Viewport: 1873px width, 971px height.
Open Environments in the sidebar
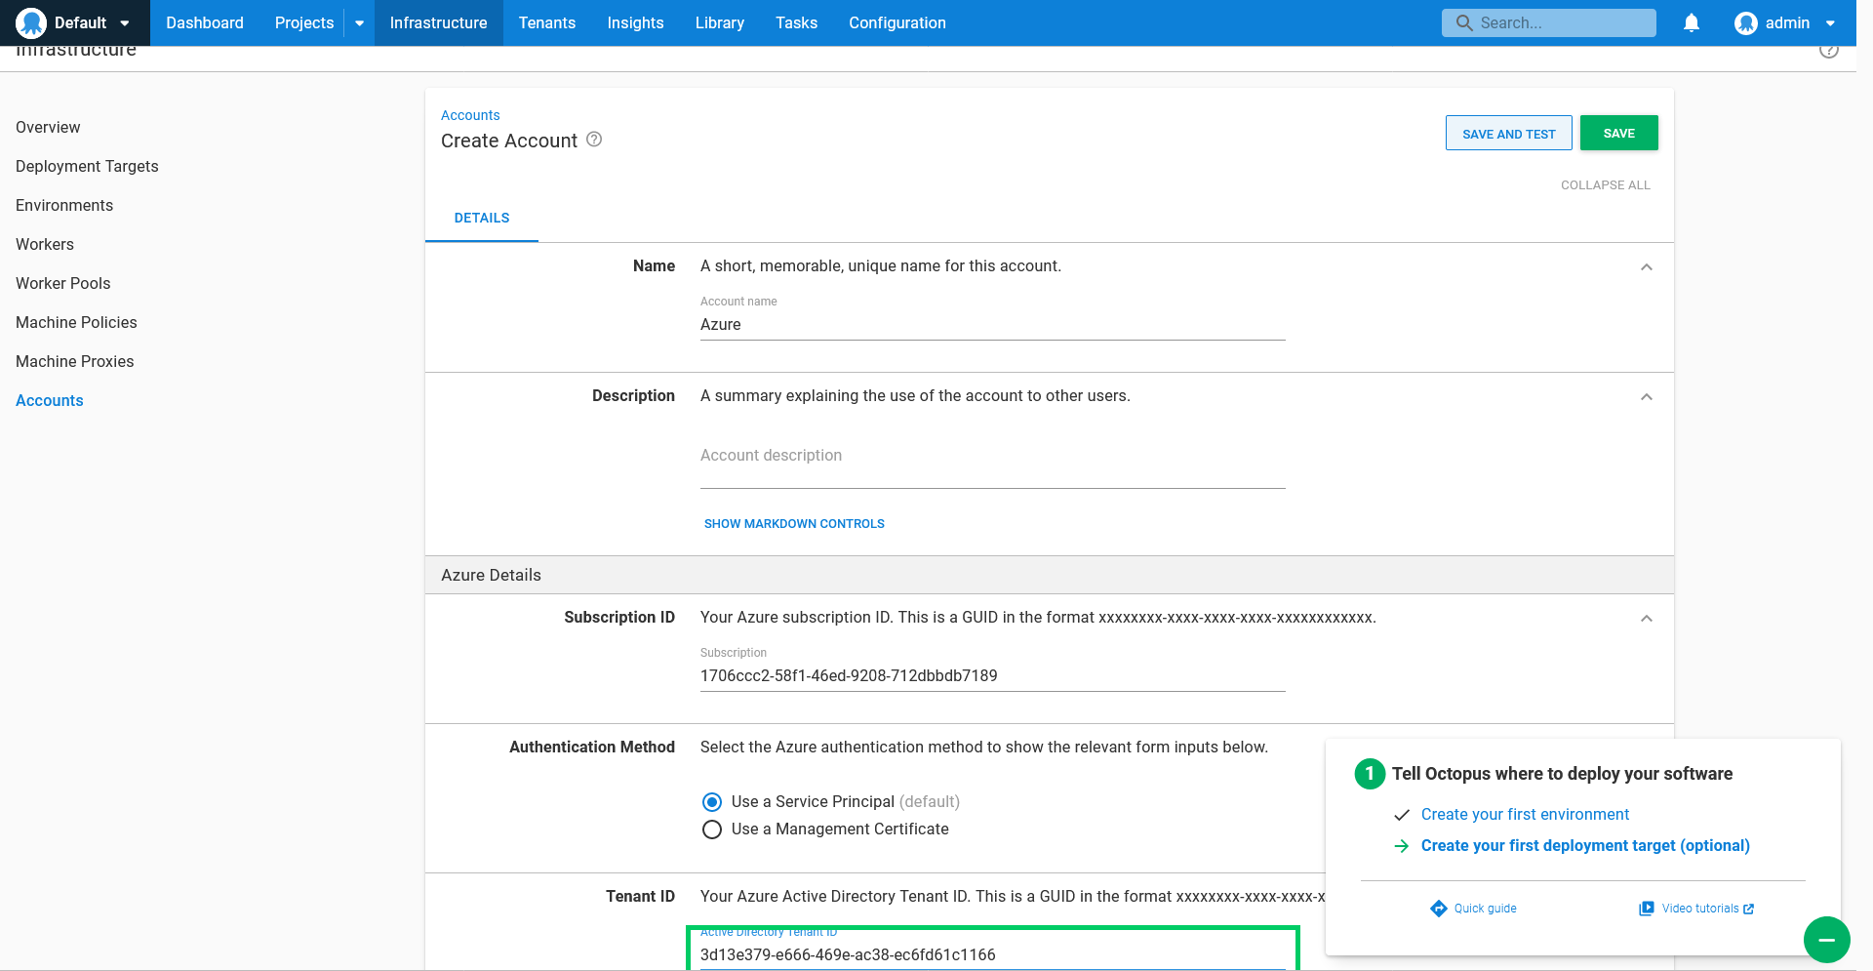64,205
